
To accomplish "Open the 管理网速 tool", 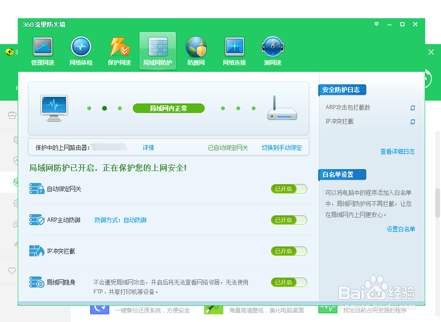I will [x=43, y=51].
